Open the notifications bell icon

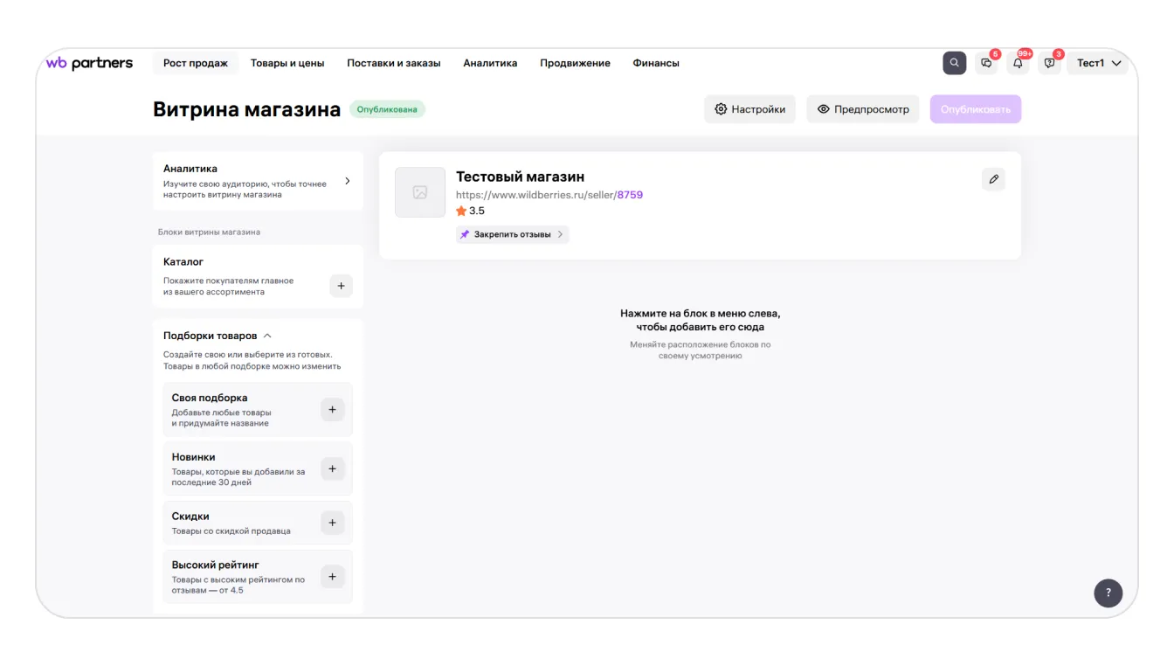click(1018, 63)
